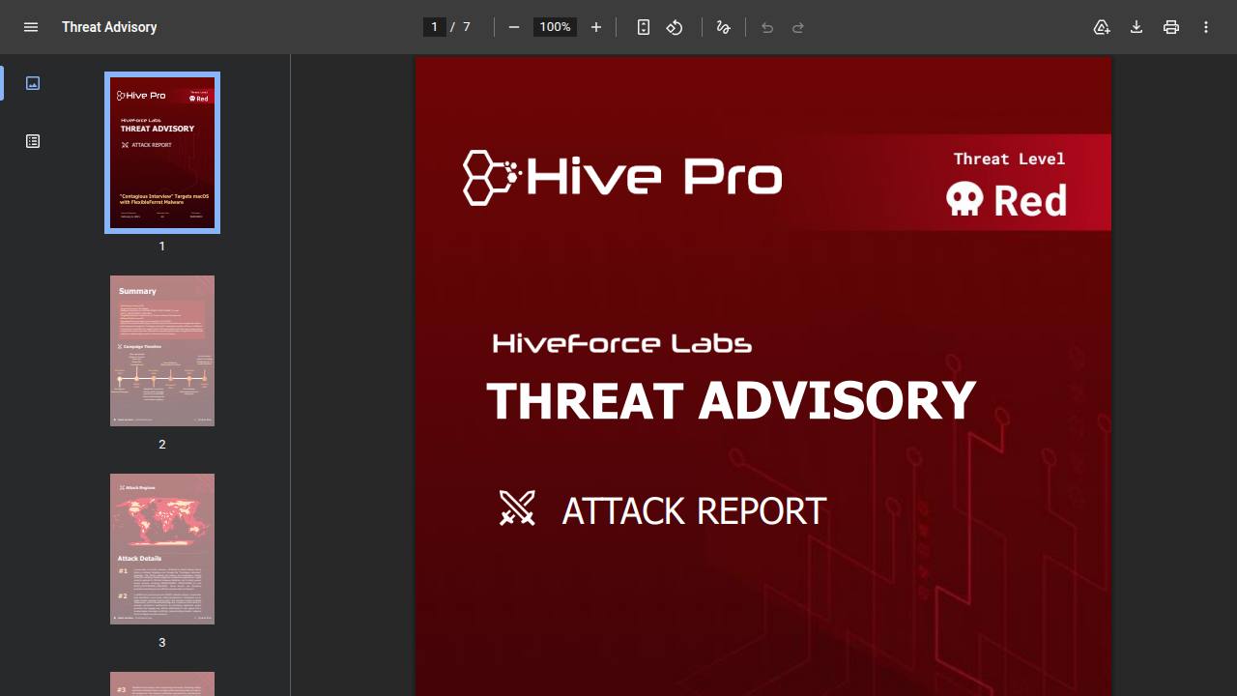Screen dimensions: 1237x696
Task: Click the Hive Pro logo on the page
Action: 622,178
